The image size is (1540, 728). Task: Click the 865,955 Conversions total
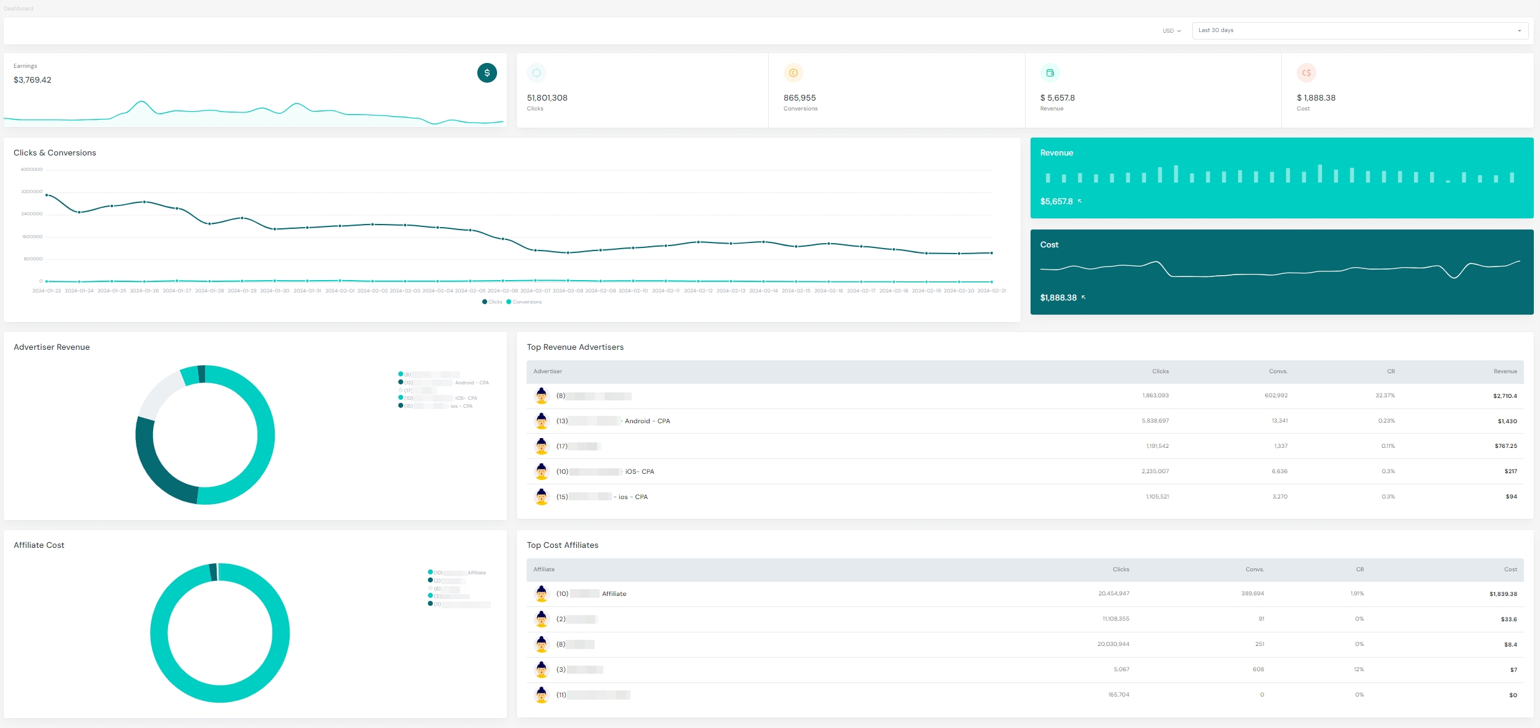click(x=800, y=98)
